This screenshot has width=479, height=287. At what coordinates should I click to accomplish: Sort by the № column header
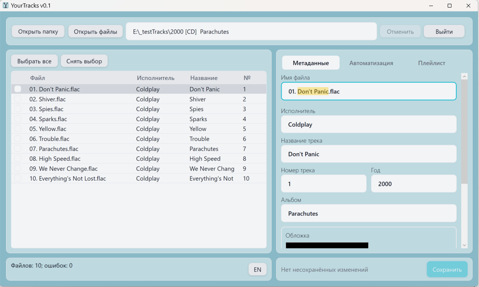(x=247, y=78)
